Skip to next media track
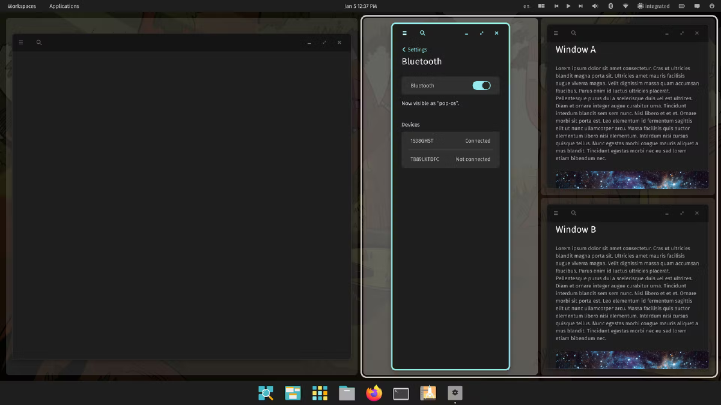721x405 pixels. point(580,6)
